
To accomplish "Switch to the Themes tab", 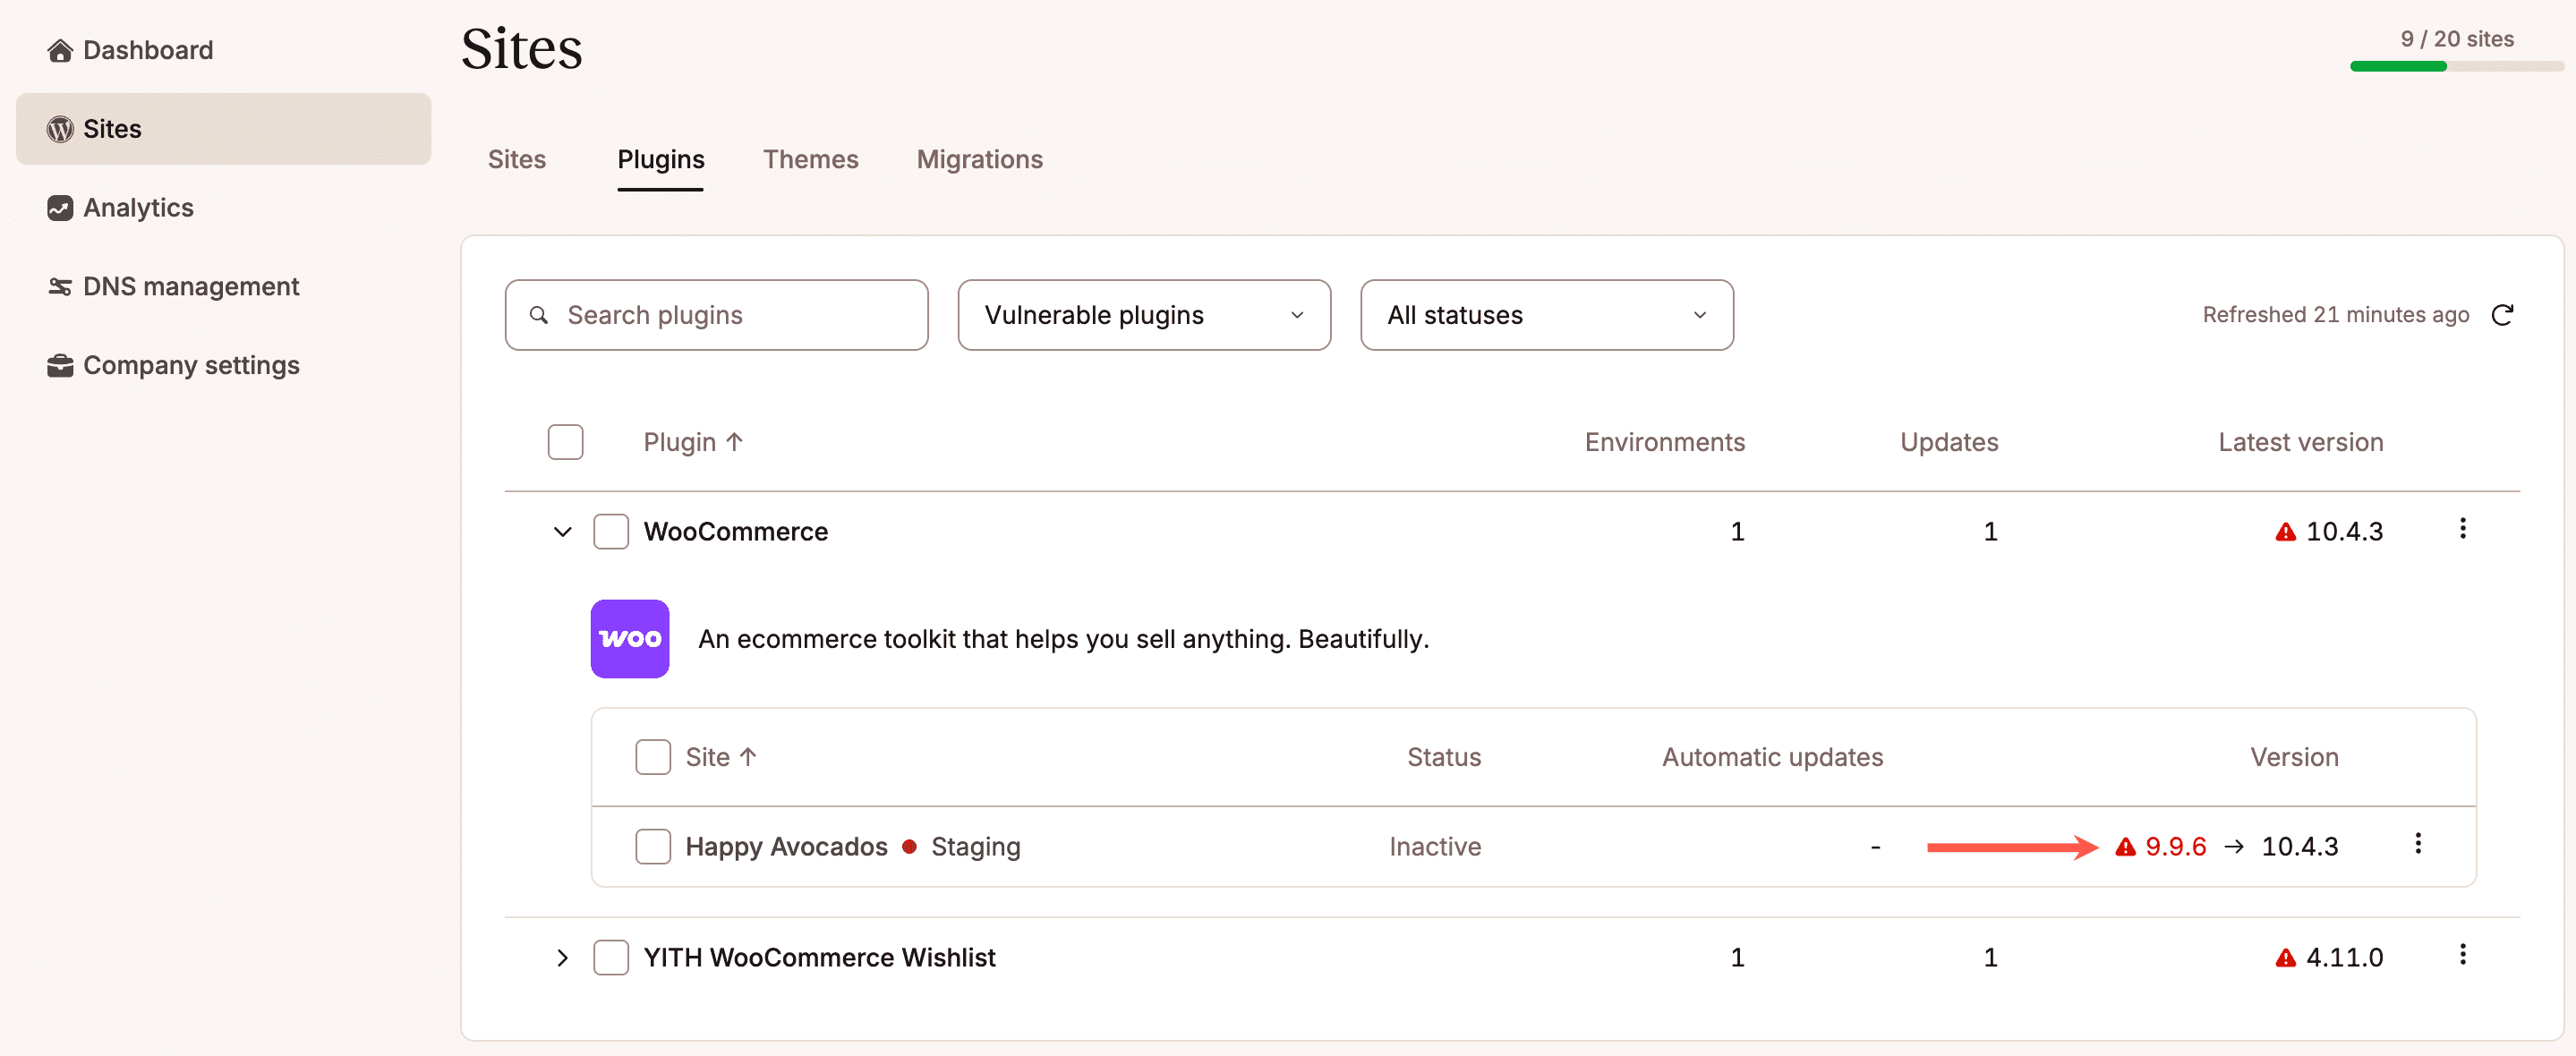I will 811,159.
